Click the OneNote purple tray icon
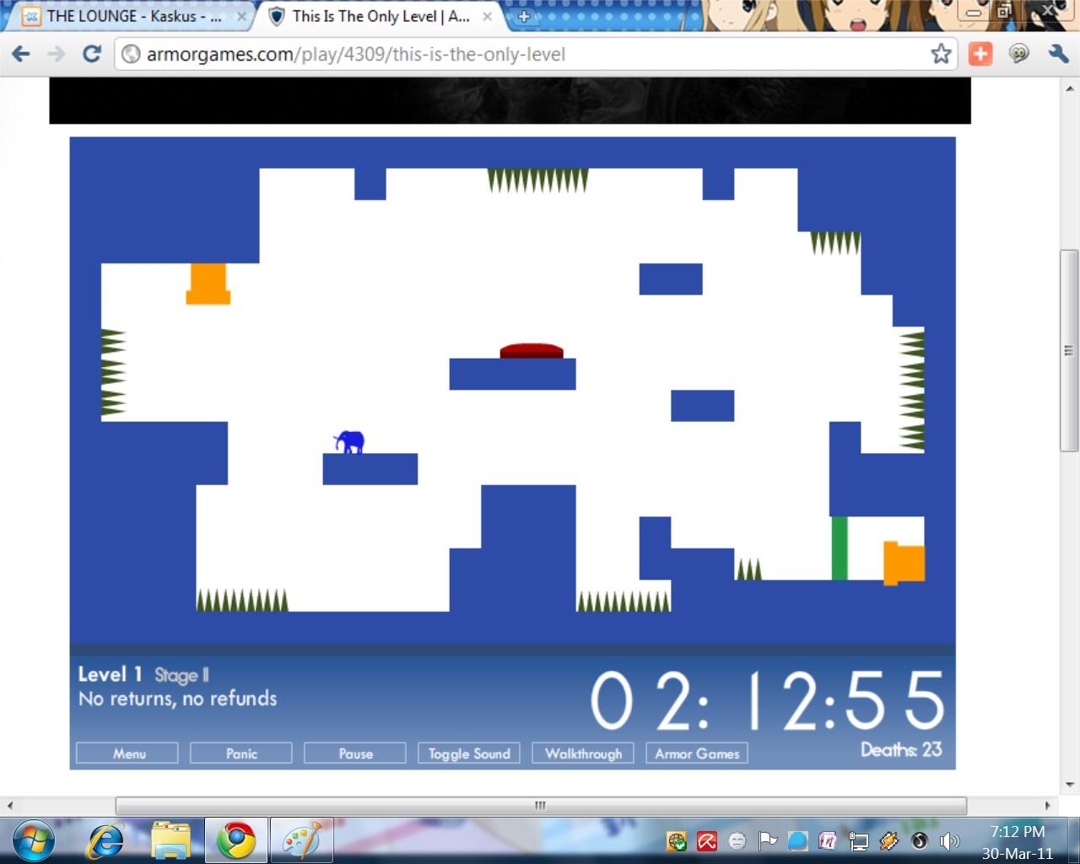This screenshot has height=864, width=1080. point(828,840)
